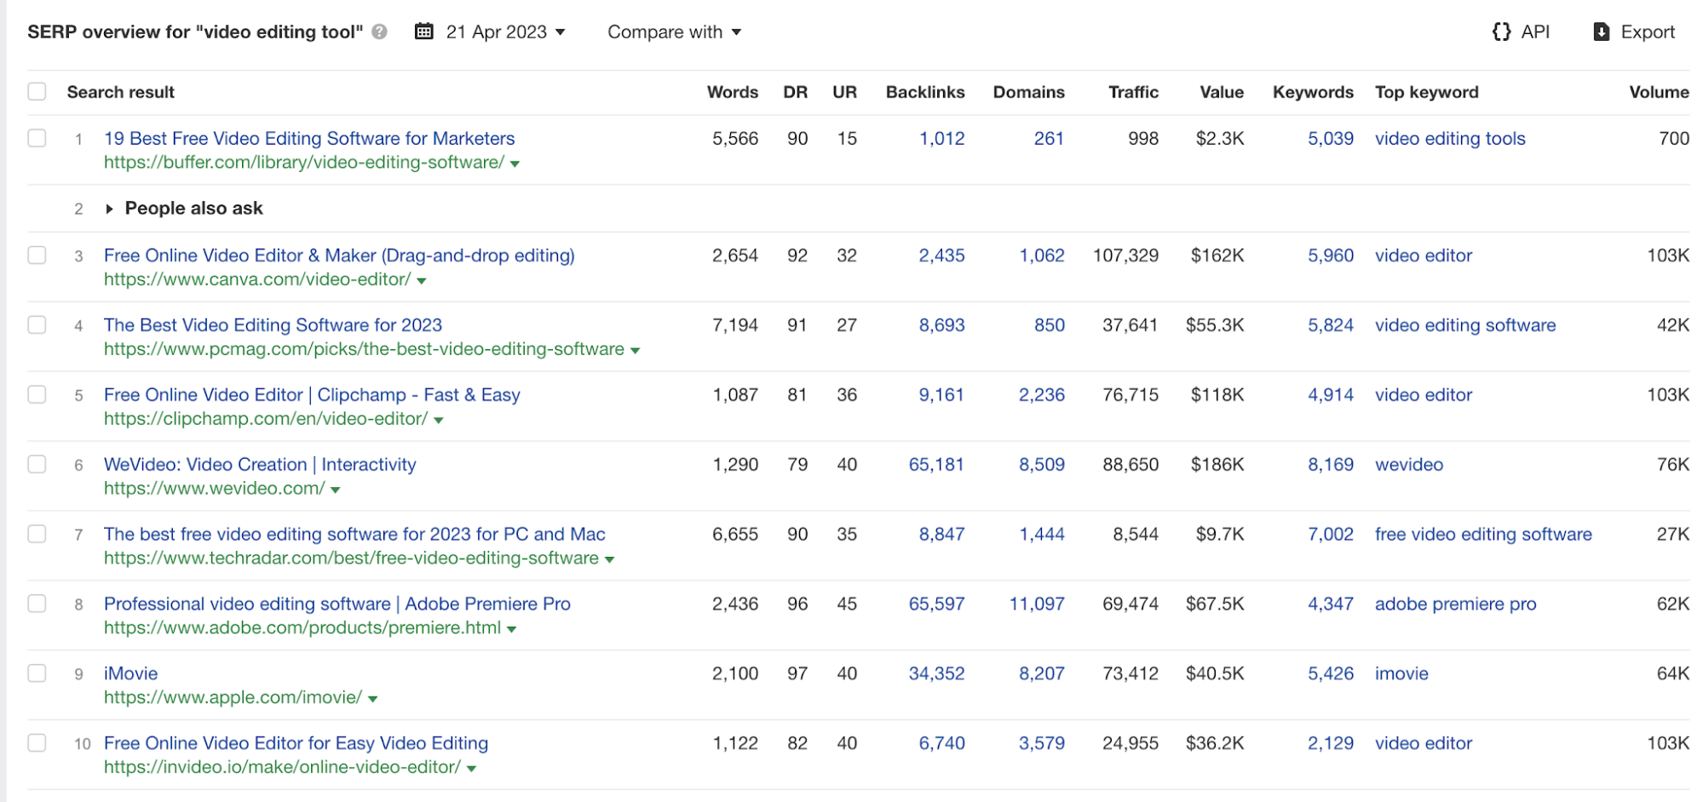Click the API curly braces icon

1502,32
